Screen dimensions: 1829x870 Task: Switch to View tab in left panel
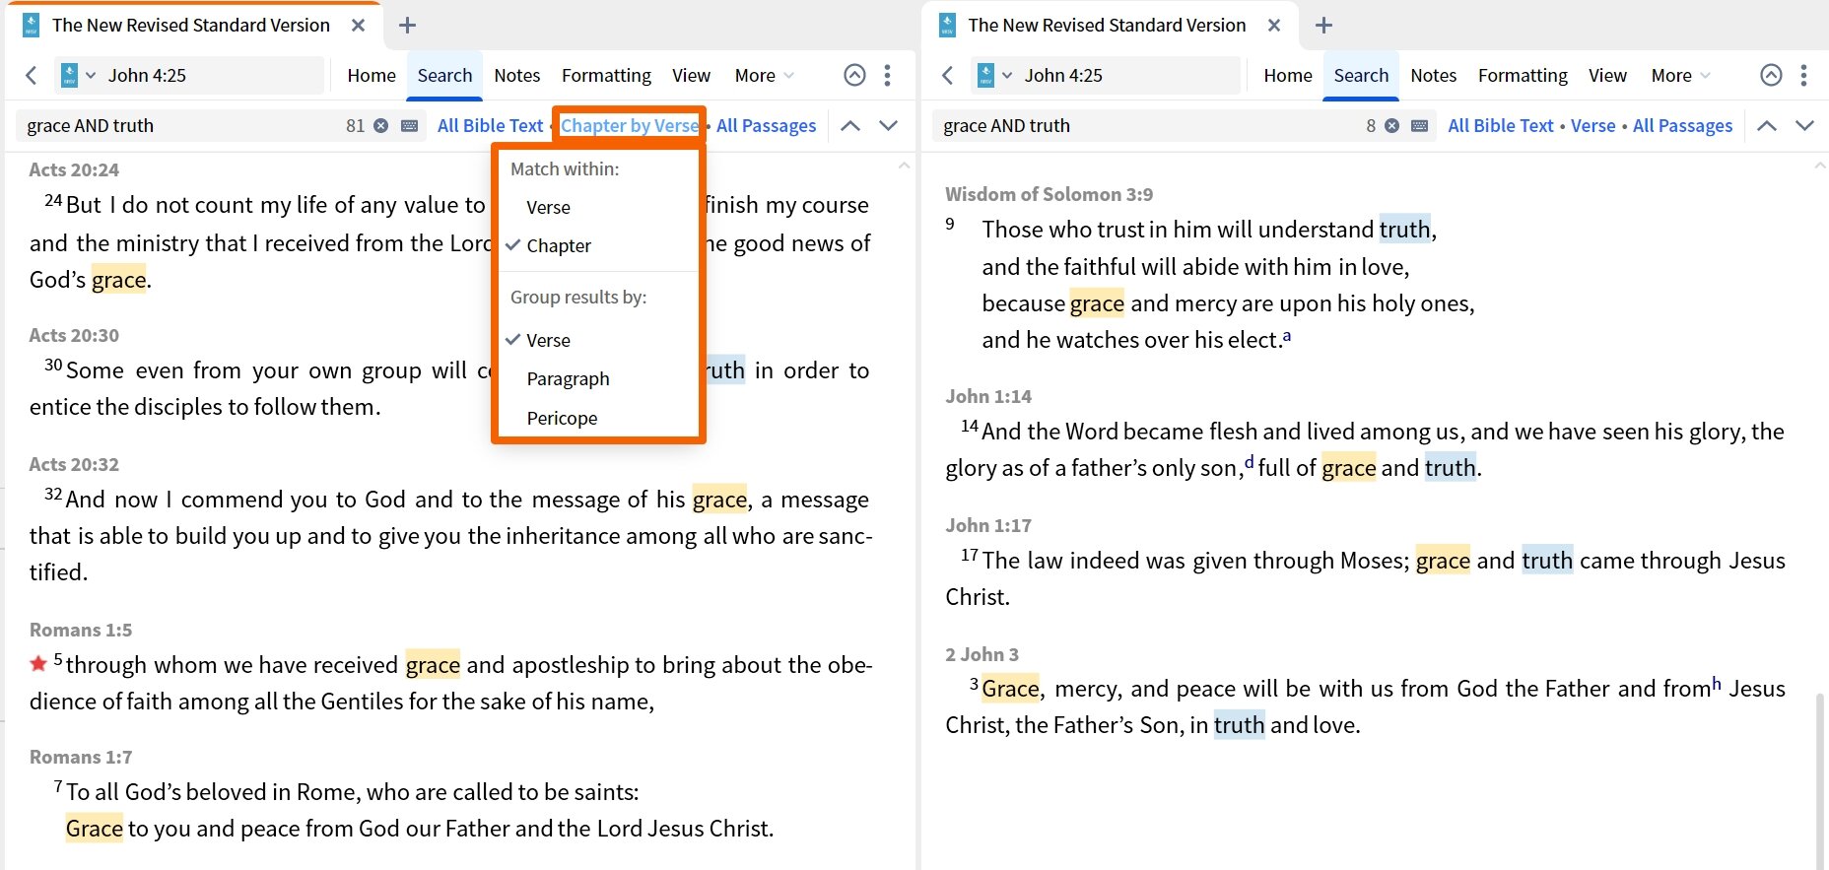(691, 75)
